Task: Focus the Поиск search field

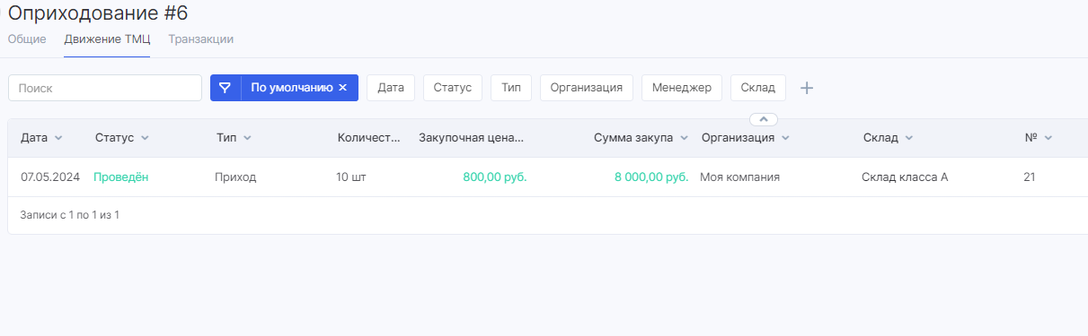Action: 105,88
